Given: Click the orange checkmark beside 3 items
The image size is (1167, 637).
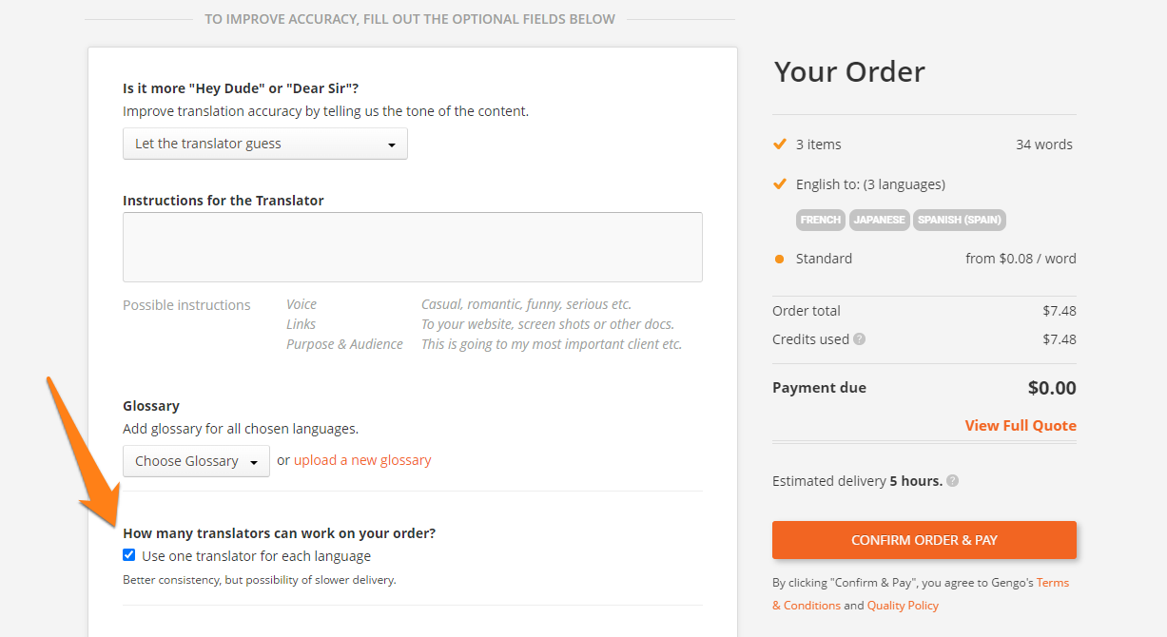Looking at the screenshot, I should (x=780, y=145).
